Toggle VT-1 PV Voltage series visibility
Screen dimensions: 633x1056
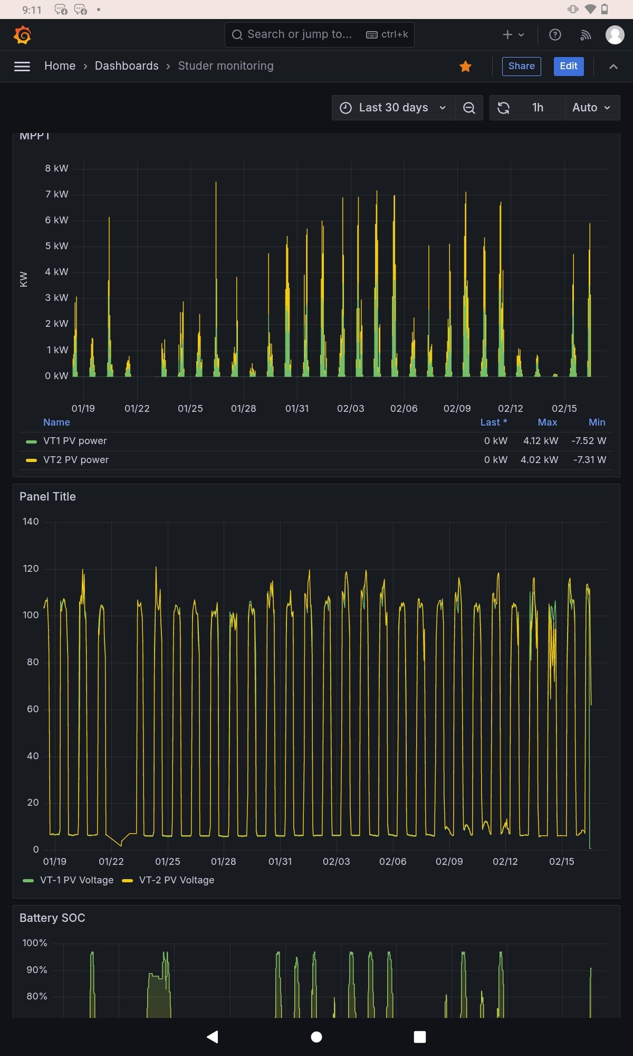[x=76, y=880]
